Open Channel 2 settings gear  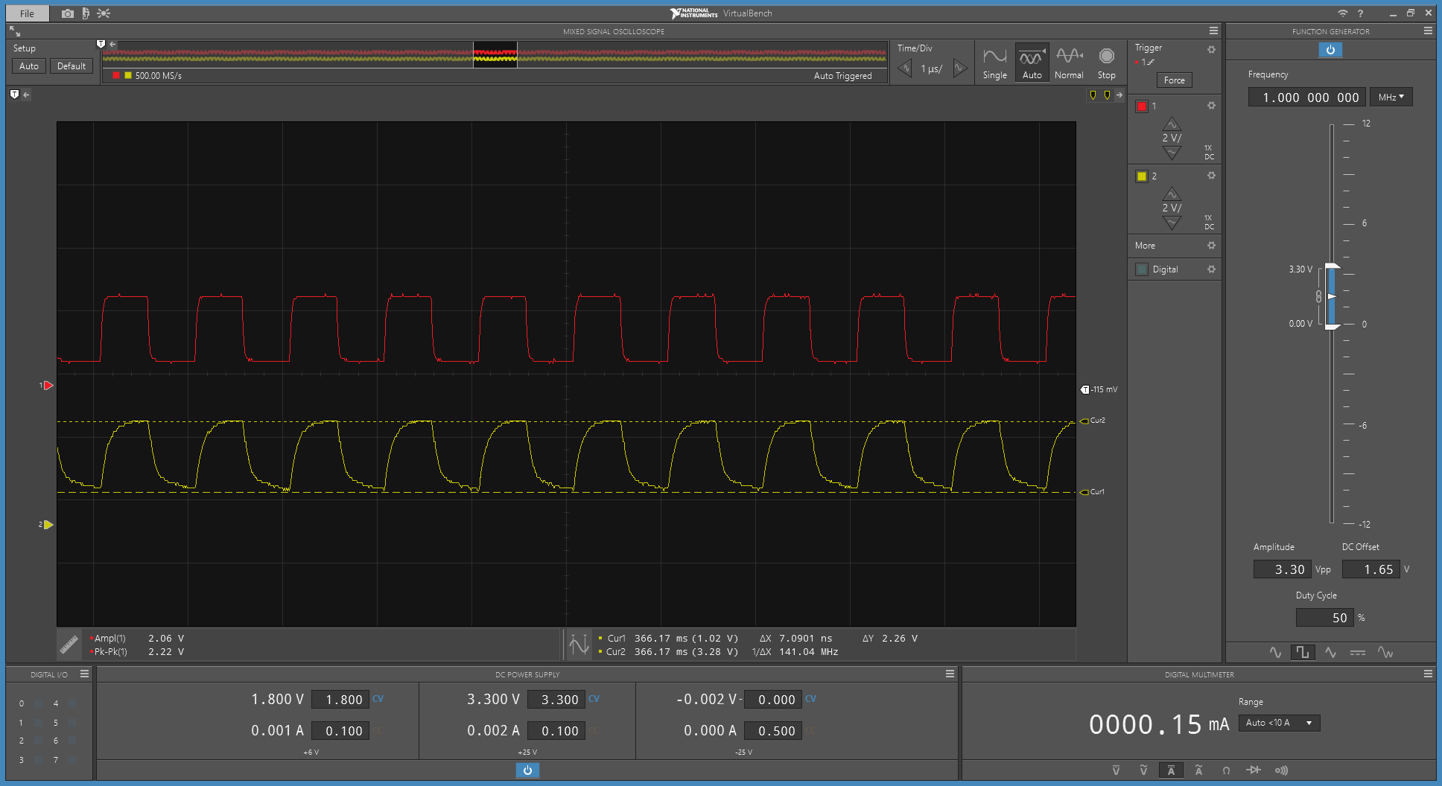(1211, 176)
